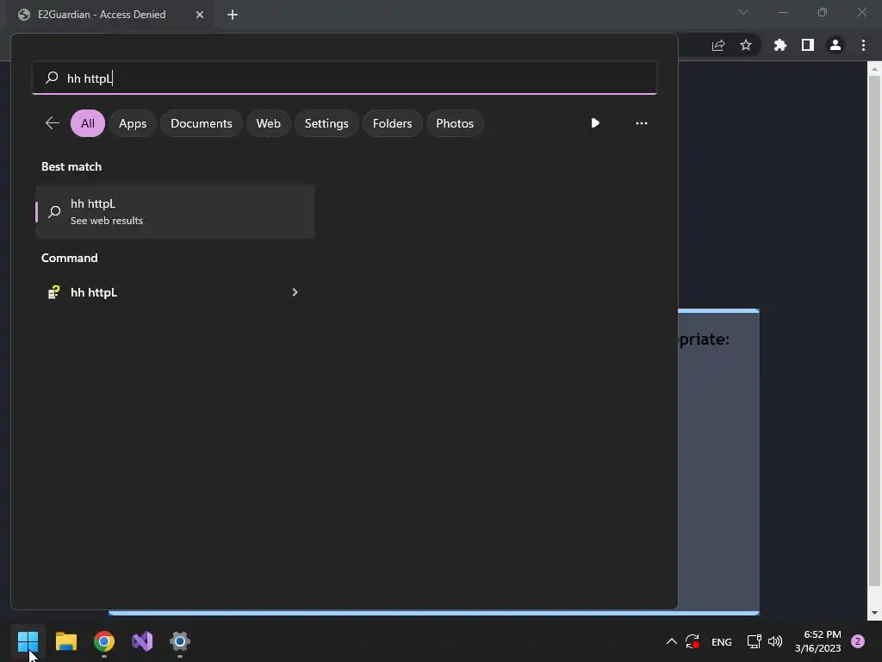Bookmark this page with star icon

pyautogui.click(x=746, y=45)
